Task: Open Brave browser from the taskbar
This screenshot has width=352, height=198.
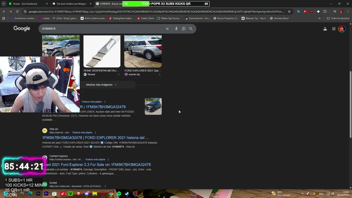Action: 79,194
